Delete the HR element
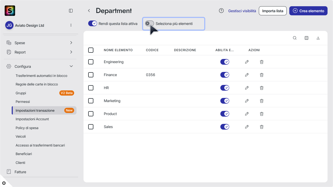Screen dimensions: 333x187 tap(262, 88)
